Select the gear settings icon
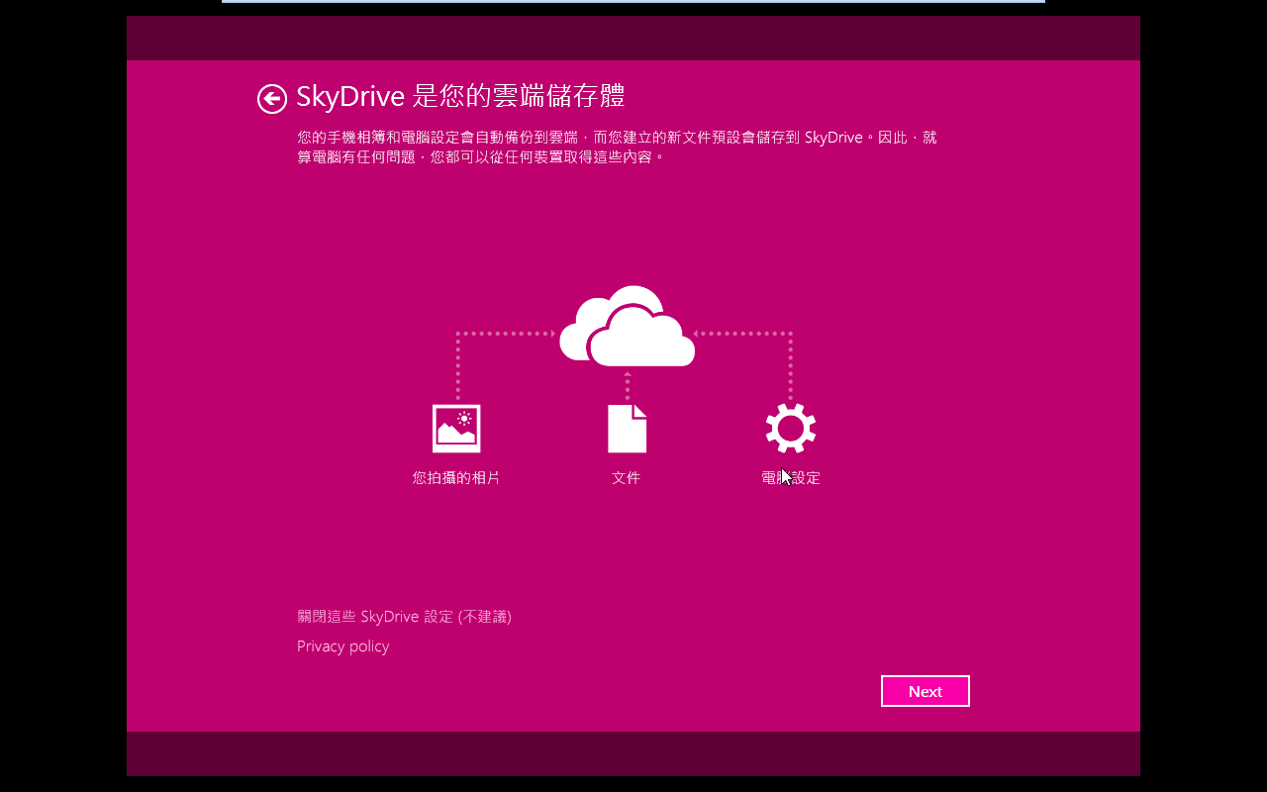The width and height of the screenshot is (1267, 792). tap(791, 429)
